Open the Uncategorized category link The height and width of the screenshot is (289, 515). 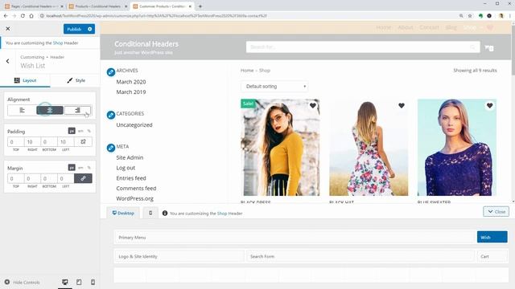pos(134,125)
